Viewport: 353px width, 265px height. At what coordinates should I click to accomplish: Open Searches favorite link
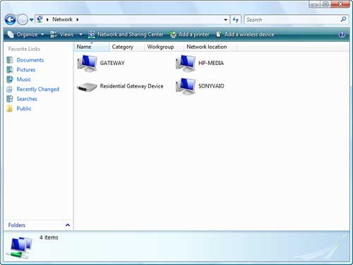pyautogui.click(x=27, y=99)
